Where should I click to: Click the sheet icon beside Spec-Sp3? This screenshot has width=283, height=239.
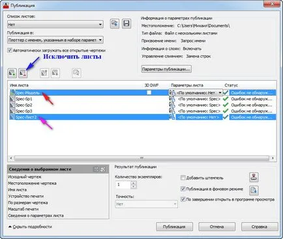(12, 111)
